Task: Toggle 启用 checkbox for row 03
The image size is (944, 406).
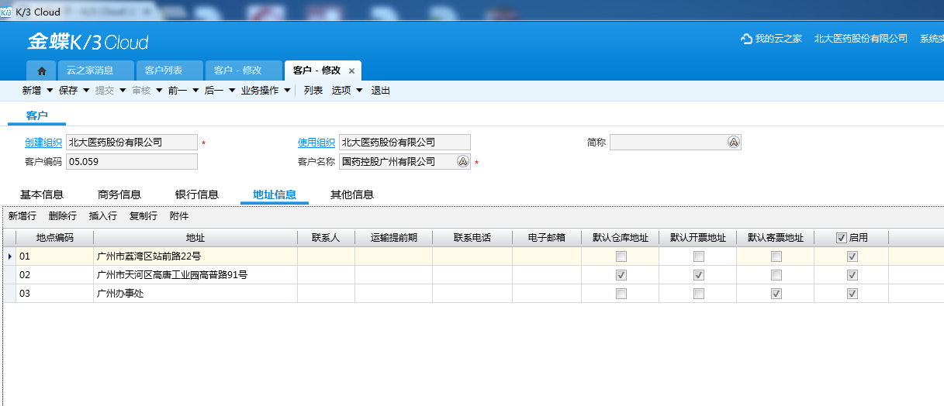Action: tap(852, 294)
